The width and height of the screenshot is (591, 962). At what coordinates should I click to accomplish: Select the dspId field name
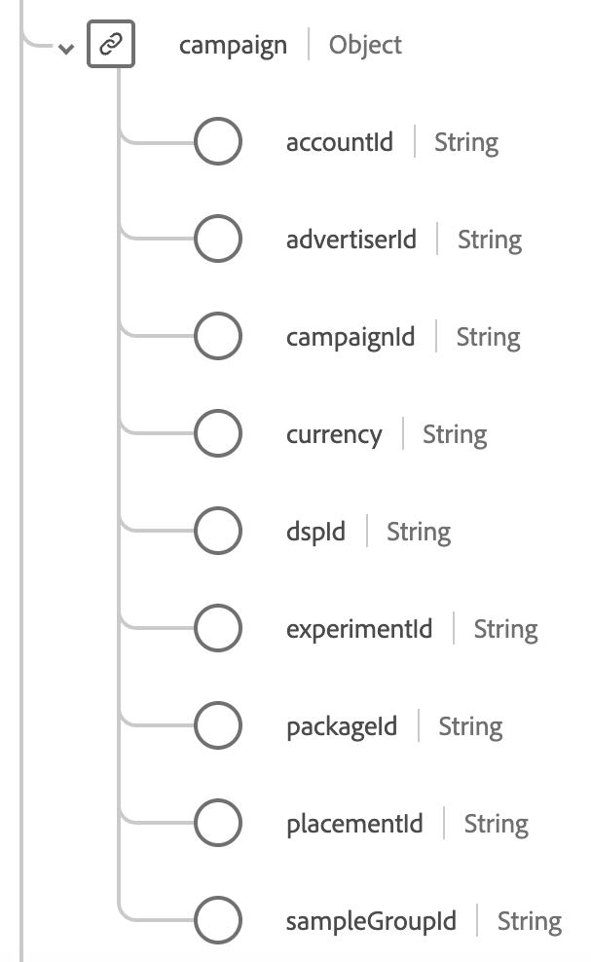(315, 532)
